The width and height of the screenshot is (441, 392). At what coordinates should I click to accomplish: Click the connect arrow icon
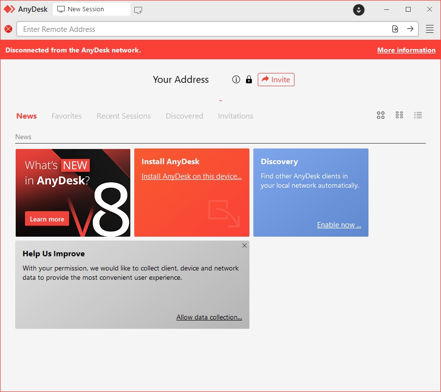tap(411, 29)
